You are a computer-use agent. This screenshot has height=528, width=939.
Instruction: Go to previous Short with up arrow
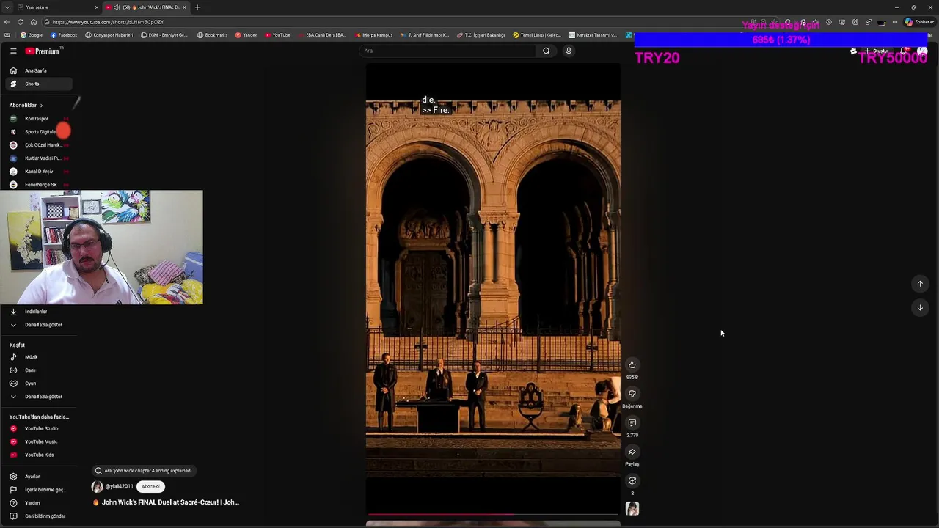920,284
